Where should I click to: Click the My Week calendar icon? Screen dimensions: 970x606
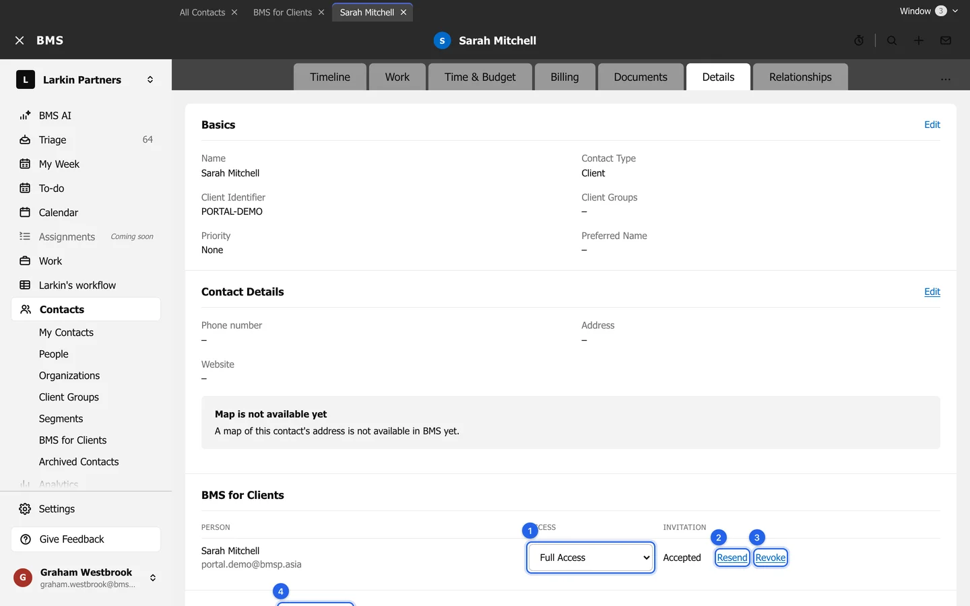[x=25, y=164]
